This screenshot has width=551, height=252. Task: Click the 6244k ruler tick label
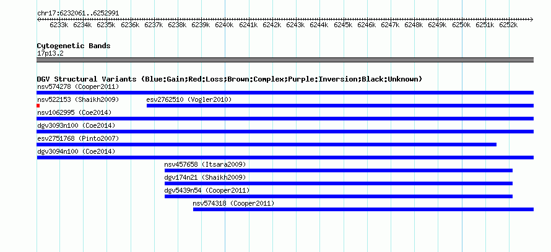coord(319,25)
